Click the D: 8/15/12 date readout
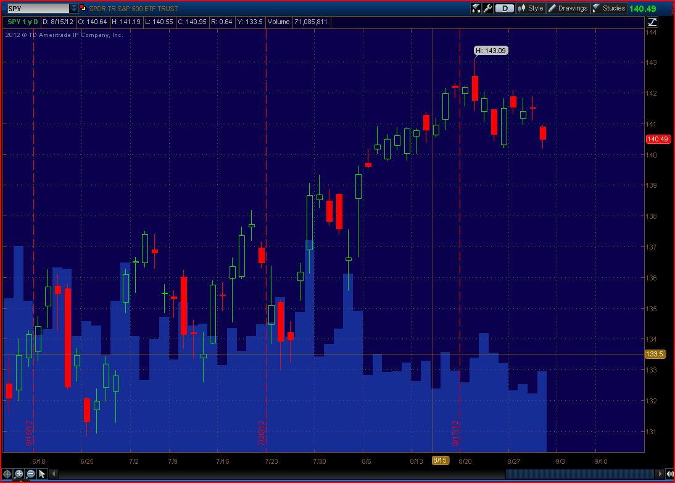 pyautogui.click(x=57, y=22)
